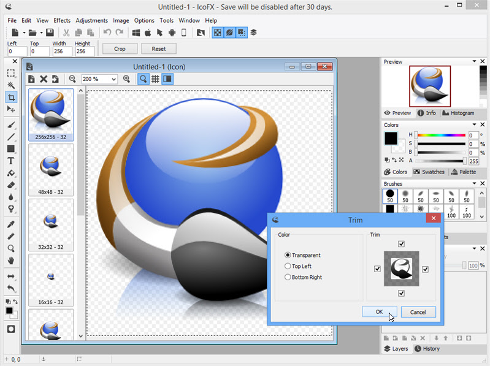490x366 pixels.
Task: Click the zoom out magnifier icon
Action: 72,79
